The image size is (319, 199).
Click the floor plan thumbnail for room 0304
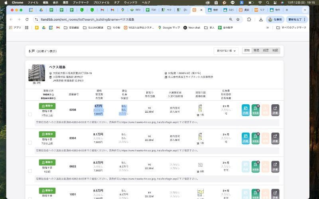tap(201, 137)
